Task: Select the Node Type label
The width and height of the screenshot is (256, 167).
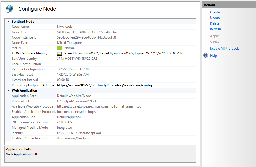Action: pos(20,43)
